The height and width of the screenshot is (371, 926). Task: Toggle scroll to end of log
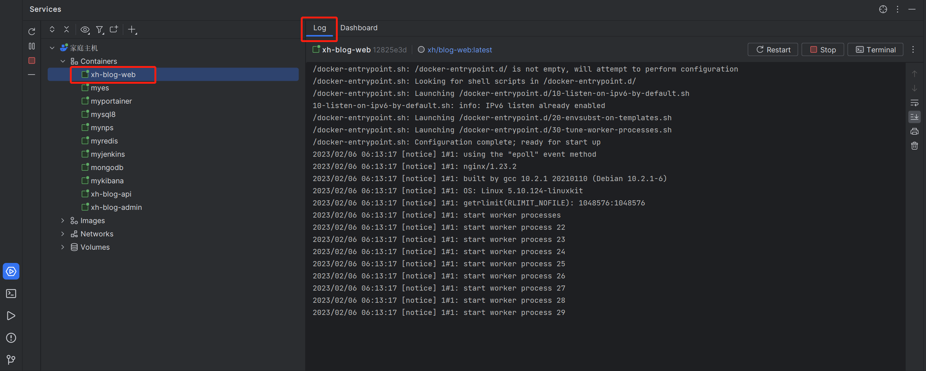coord(915,117)
